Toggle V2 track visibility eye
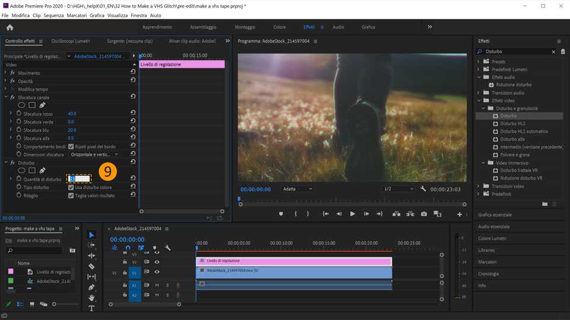The image size is (570, 320). (x=157, y=261)
